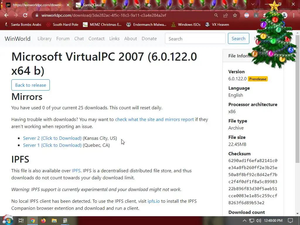
Task: Click the 12:48:00 PM taskbar clock
Action: [273, 221]
